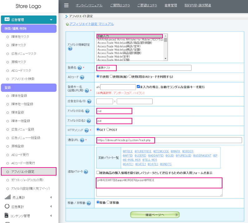Open the アフィリエイト設定 マニュアル link
The height and width of the screenshot is (223, 248).
tap(91, 24)
